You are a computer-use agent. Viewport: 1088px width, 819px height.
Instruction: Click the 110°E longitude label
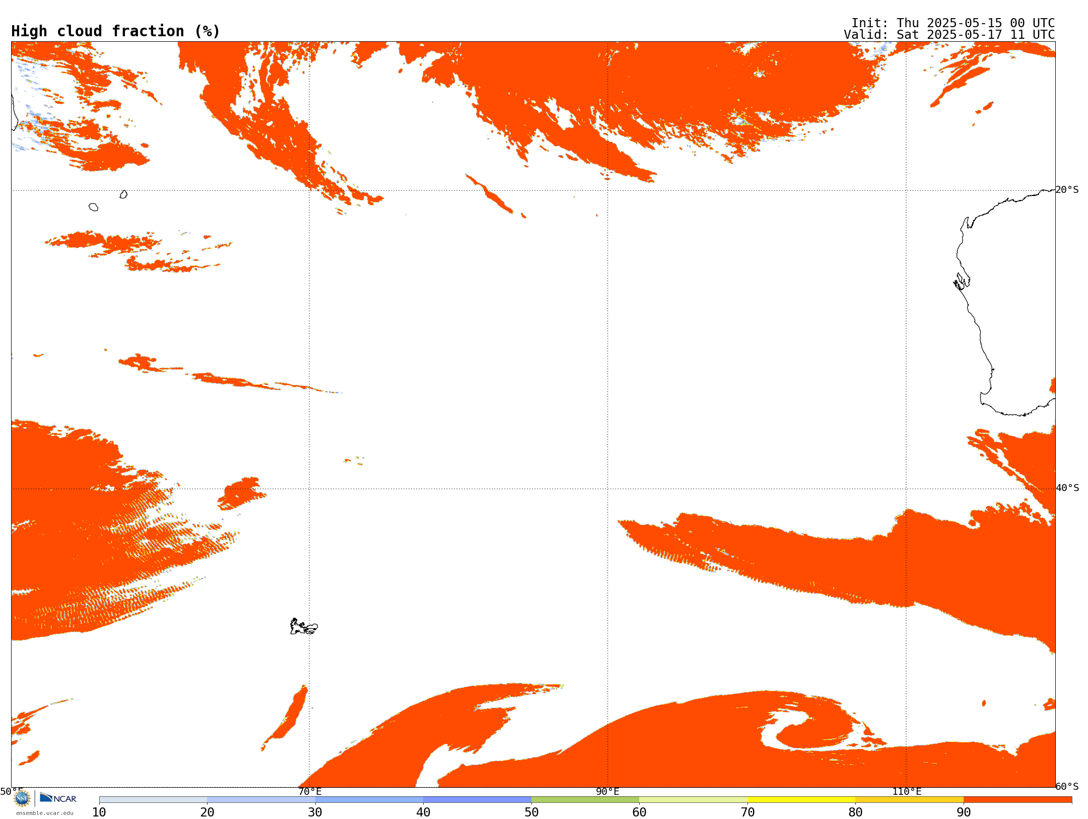tap(907, 791)
